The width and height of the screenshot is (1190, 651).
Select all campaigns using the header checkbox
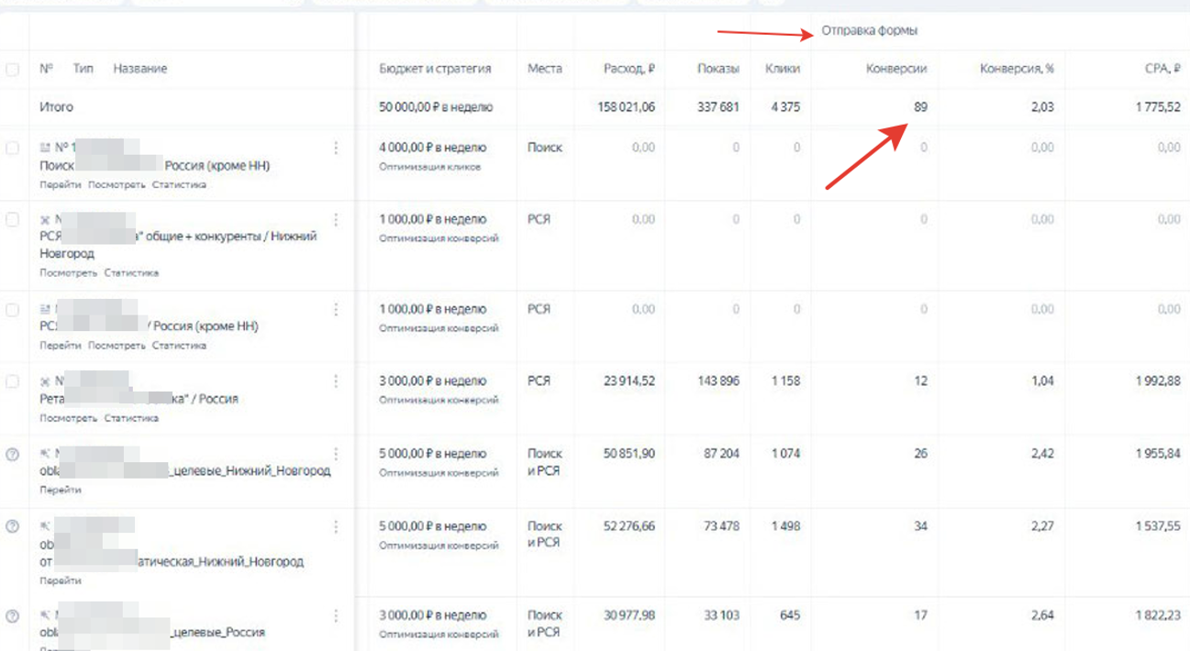coord(11,68)
